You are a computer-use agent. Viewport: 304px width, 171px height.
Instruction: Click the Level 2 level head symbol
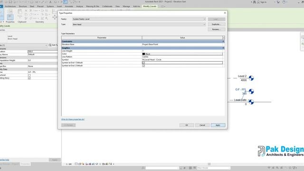(x=251, y=78)
